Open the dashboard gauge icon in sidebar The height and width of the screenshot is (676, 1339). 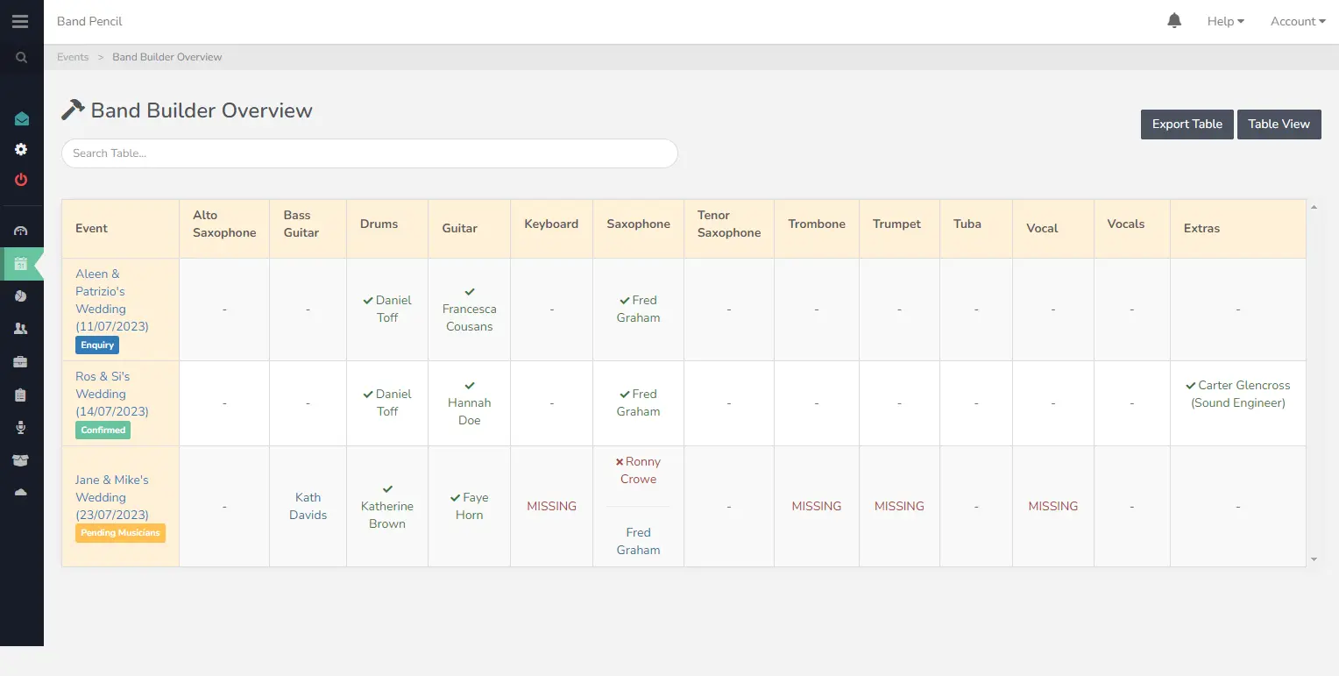tap(21, 231)
